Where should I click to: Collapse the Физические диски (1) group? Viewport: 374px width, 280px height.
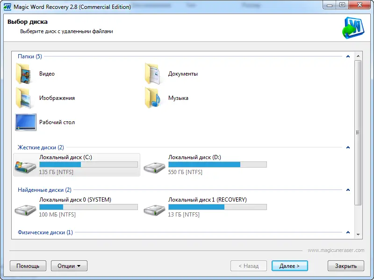348,232
